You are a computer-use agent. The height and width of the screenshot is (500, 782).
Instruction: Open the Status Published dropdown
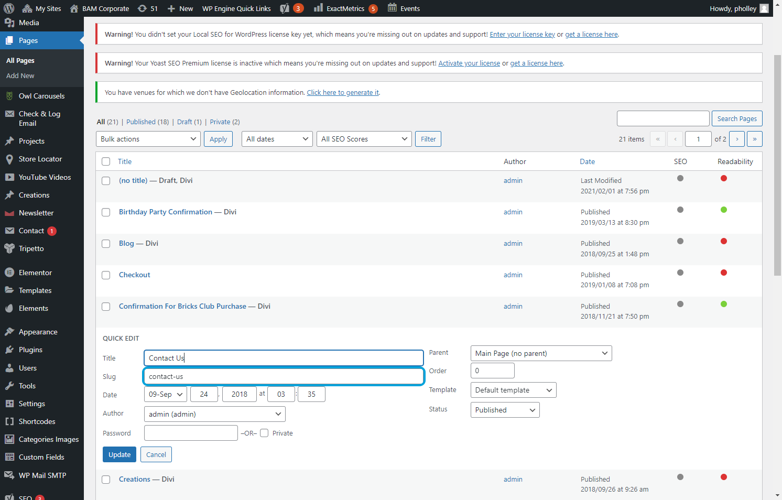tap(505, 410)
